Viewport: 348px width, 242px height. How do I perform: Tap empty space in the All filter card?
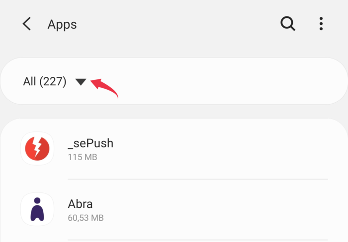tap(222, 81)
